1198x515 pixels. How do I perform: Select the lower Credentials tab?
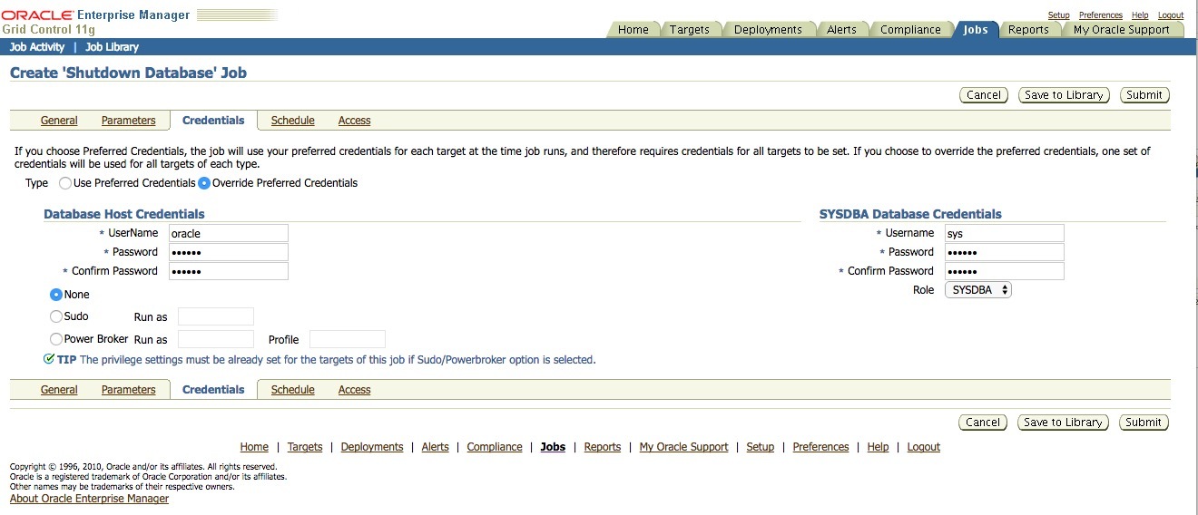pyautogui.click(x=213, y=390)
